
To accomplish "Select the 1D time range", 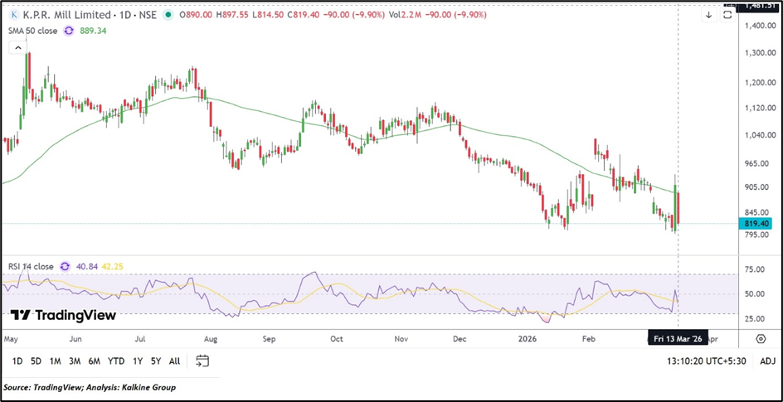I will [x=17, y=361].
